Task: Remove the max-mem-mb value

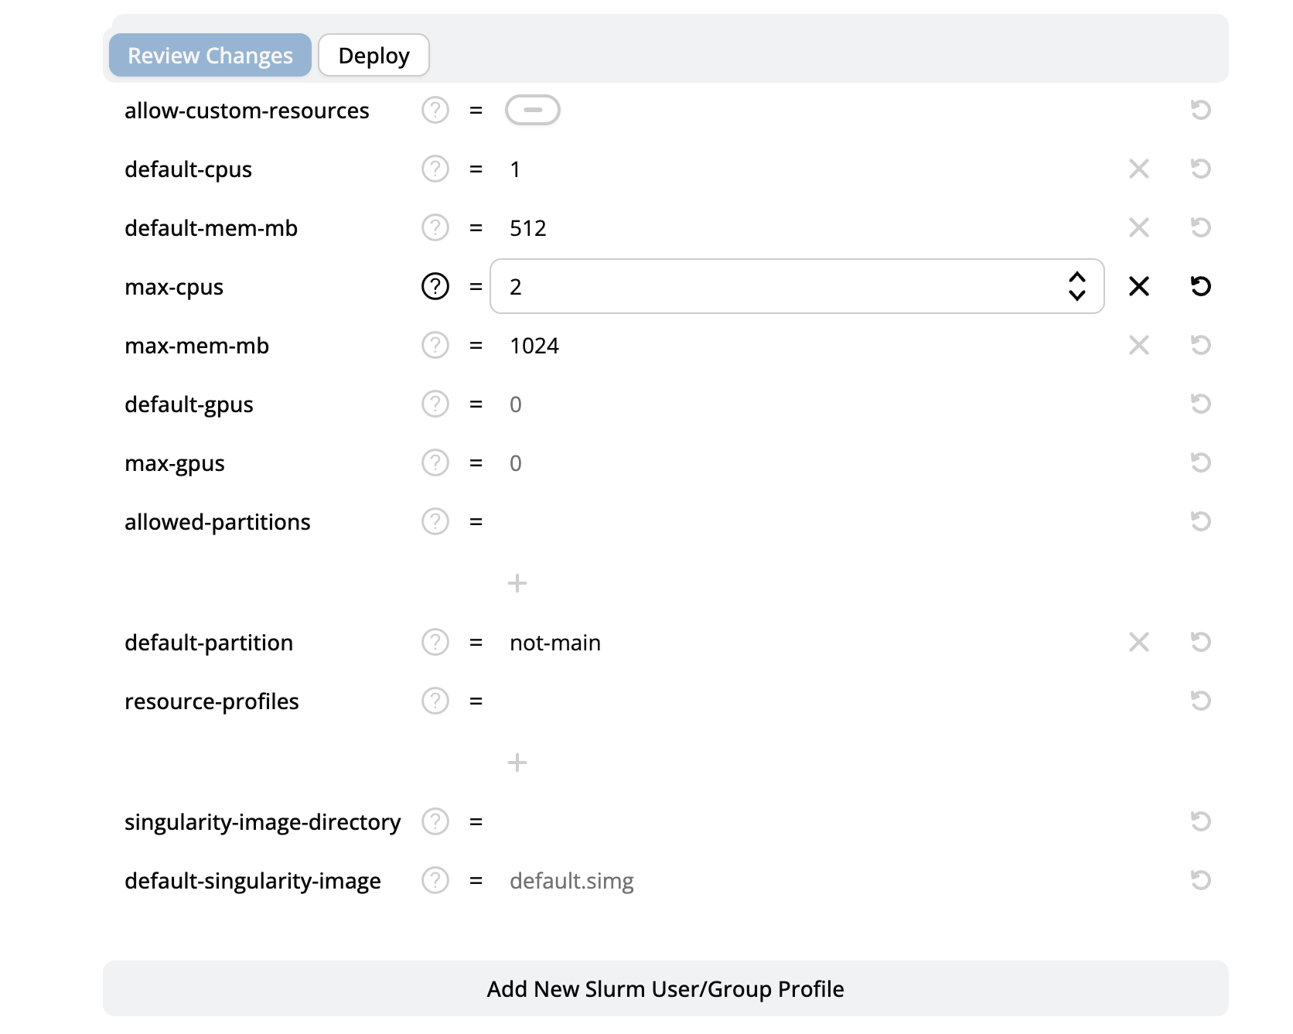Action: point(1138,346)
